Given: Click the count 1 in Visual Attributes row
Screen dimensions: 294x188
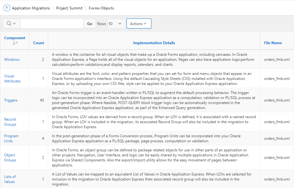Looking at the screenshot, I should point(43,79).
